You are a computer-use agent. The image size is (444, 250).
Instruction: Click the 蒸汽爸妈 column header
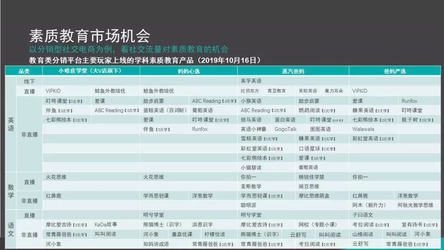[293, 71]
